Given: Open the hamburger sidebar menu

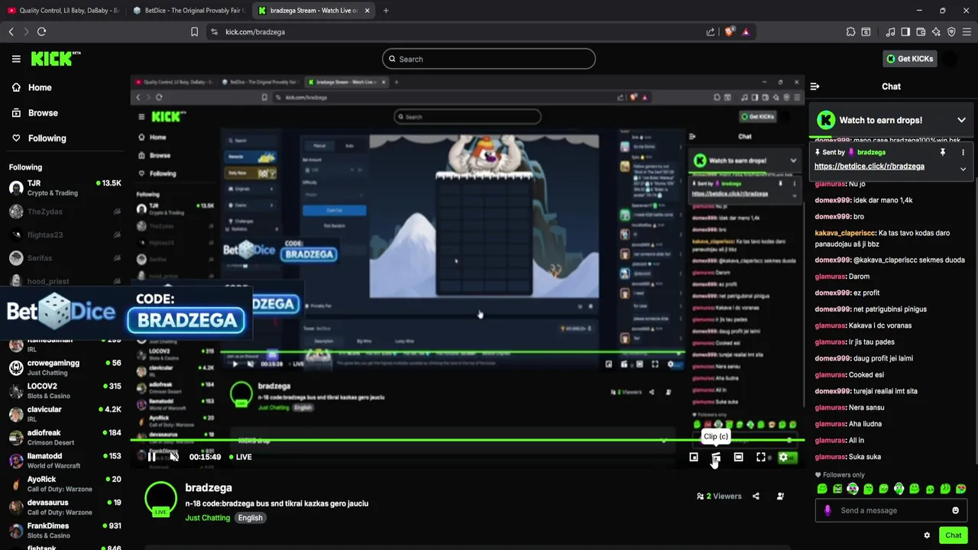Looking at the screenshot, I should pos(16,59).
